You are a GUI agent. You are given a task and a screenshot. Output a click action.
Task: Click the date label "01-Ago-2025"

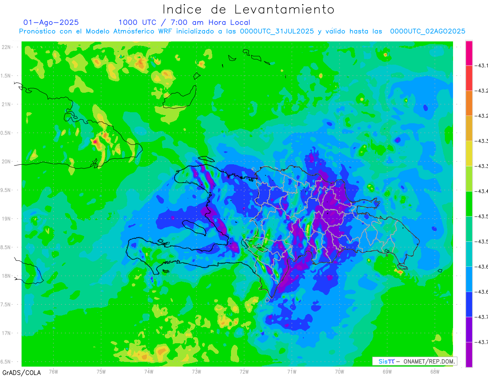(51, 22)
